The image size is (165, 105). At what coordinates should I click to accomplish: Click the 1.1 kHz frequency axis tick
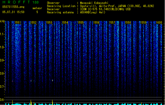tap(2, 34)
